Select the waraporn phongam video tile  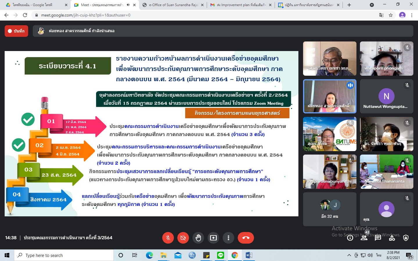(386, 59)
